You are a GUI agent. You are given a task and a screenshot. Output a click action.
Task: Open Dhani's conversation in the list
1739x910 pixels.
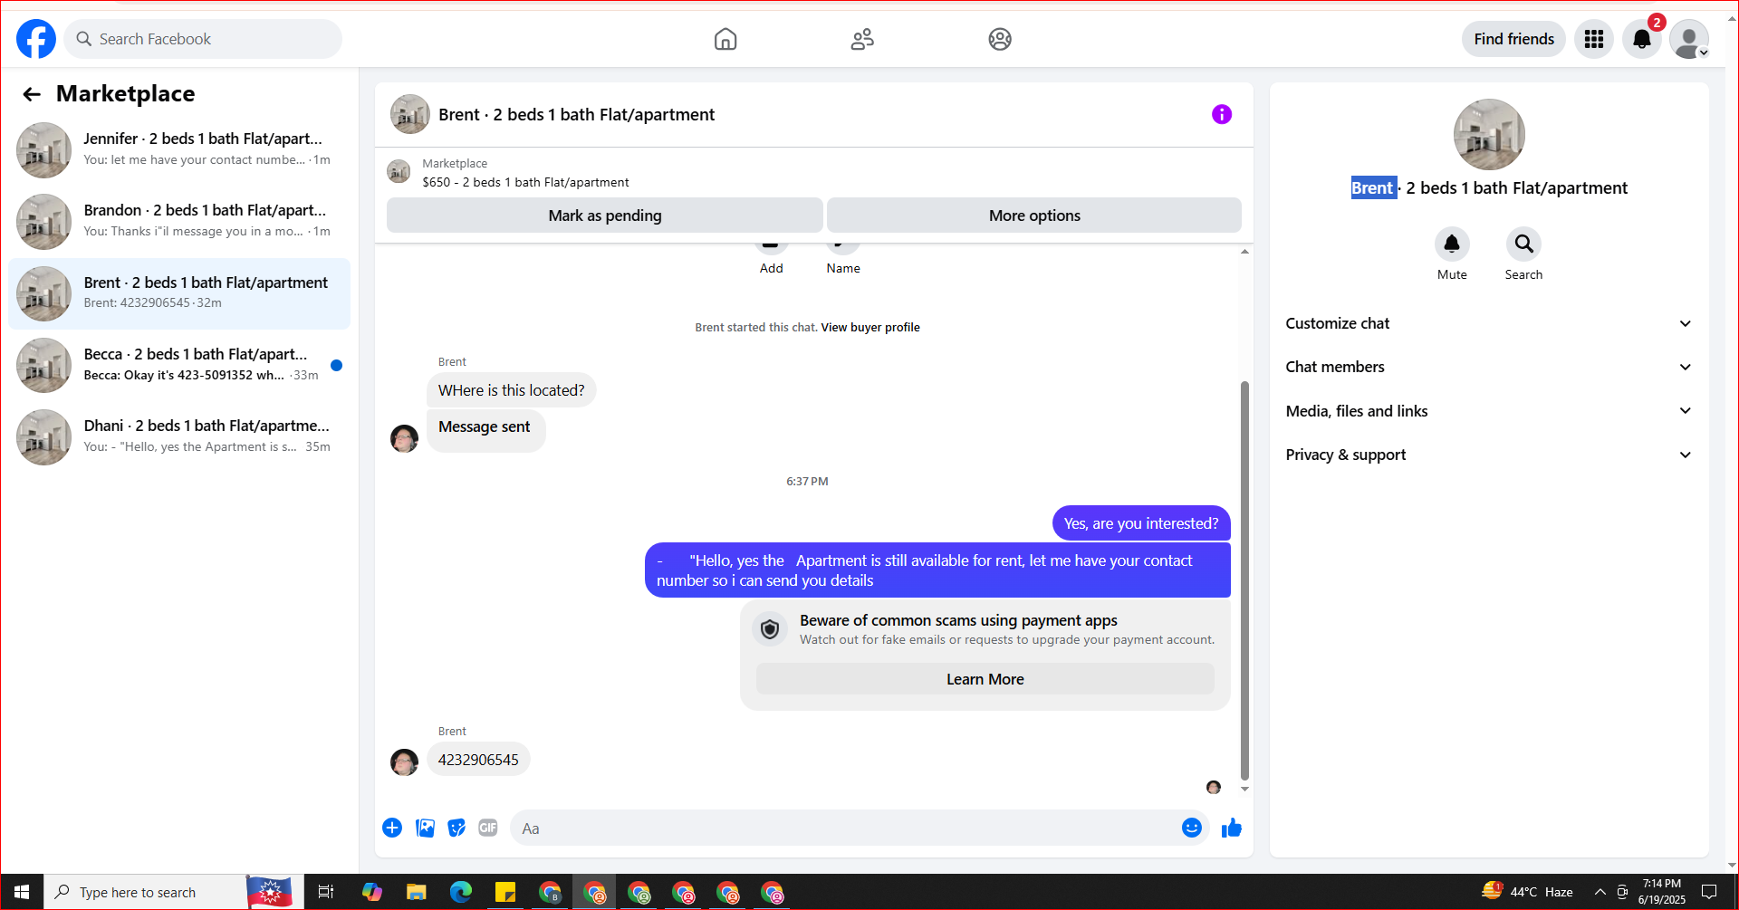tap(179, 436)
